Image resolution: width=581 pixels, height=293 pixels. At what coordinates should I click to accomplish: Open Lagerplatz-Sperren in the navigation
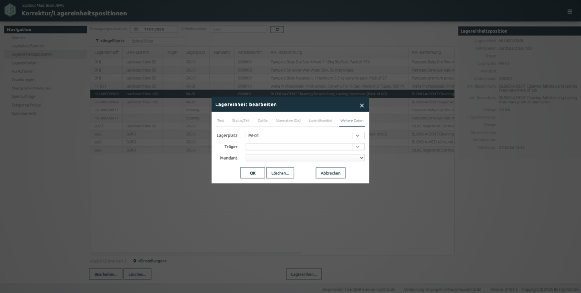pos(28,46)
